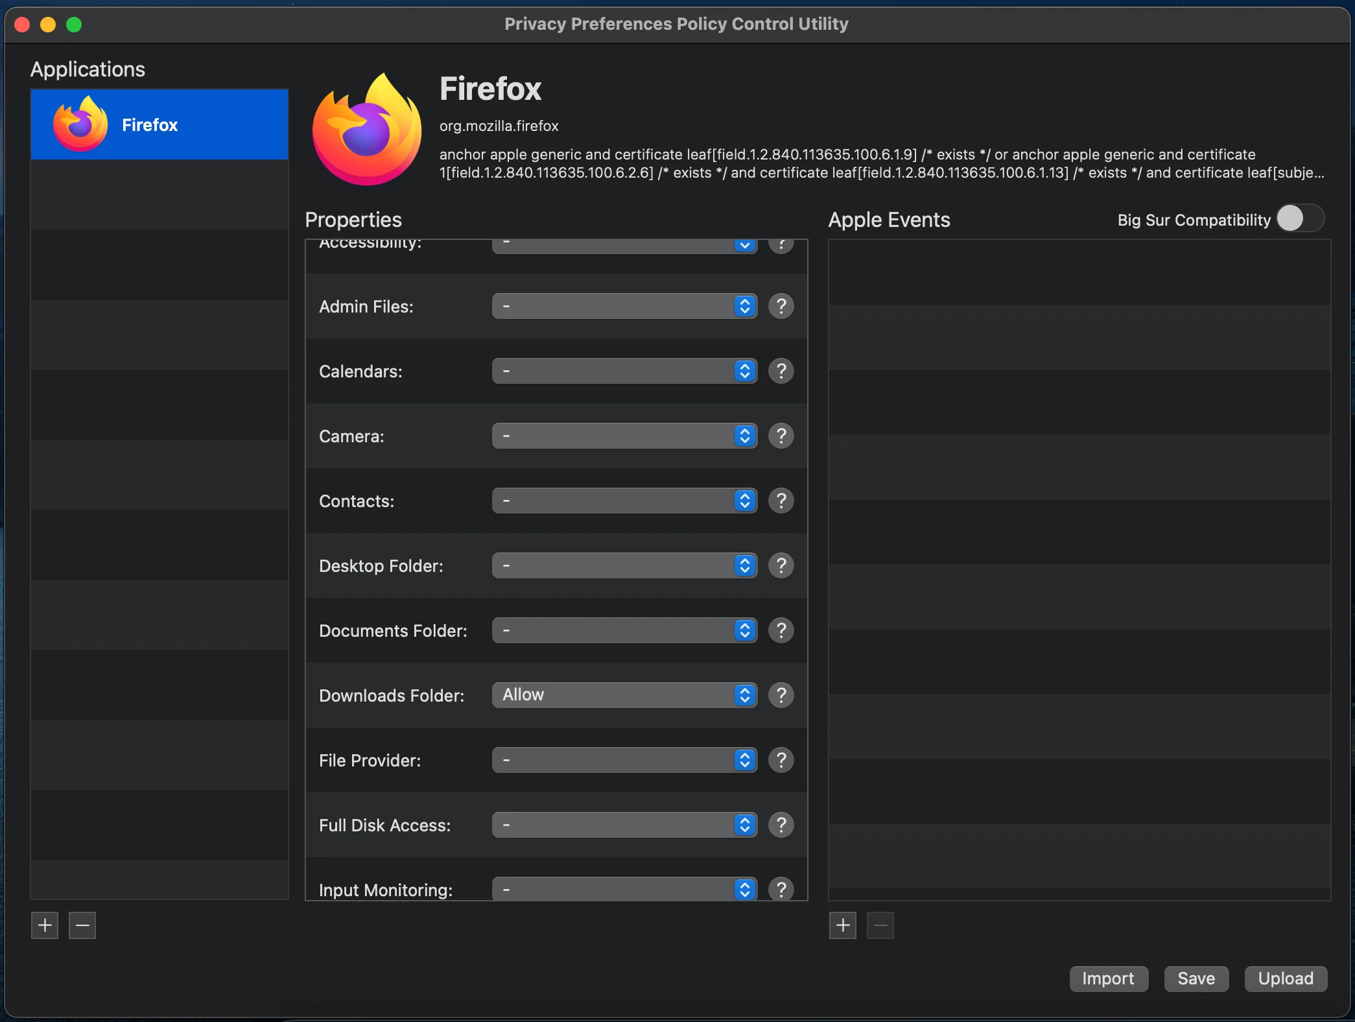Screen dimensions: 1355x1022
Task: Add an Apple Event with the plus button
Action: [x=843, y=925]
